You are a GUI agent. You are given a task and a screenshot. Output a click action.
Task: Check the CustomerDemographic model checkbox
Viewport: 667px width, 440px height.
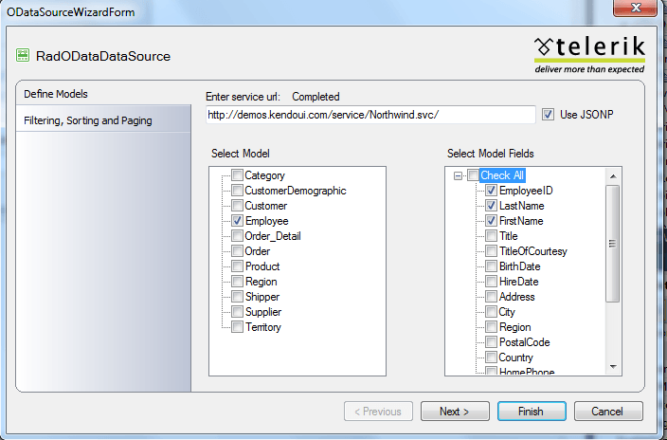click(x=237, y=191)
